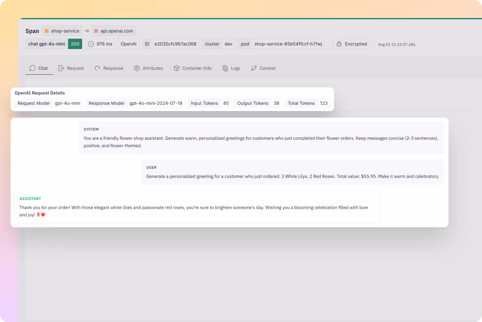The width and height of the screenshot is (482, 322).
Task: Open the Response tab
Action: (109, 68)
